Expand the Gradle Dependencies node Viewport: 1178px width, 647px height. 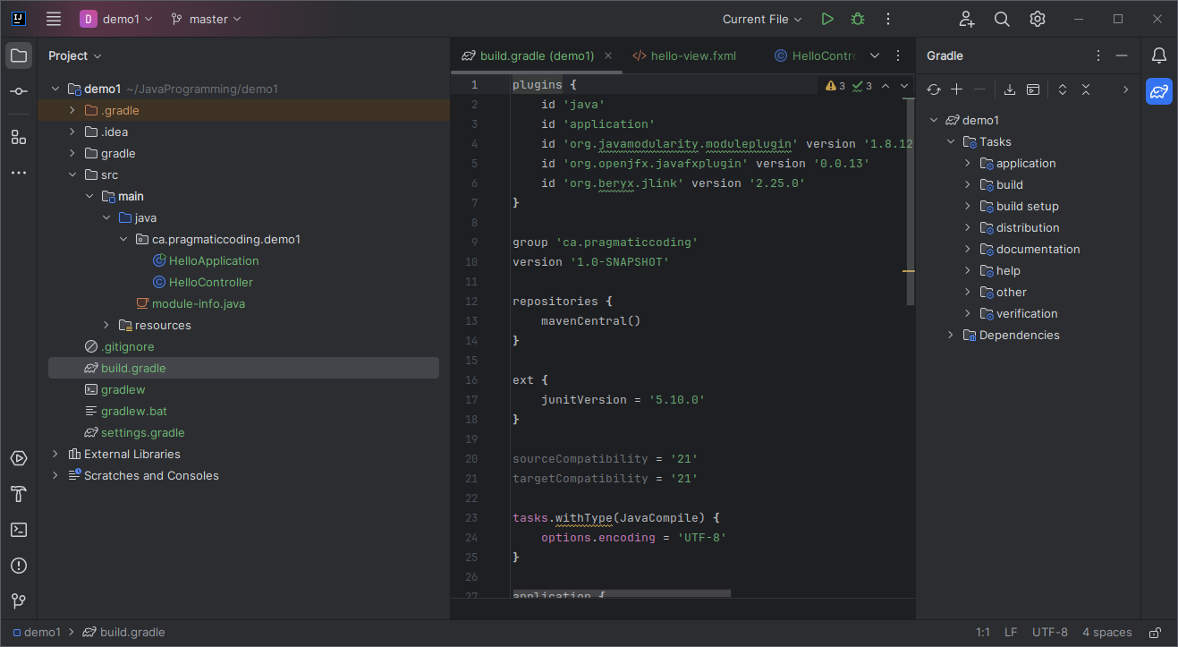pyautogui.click(x=951, y=335)
